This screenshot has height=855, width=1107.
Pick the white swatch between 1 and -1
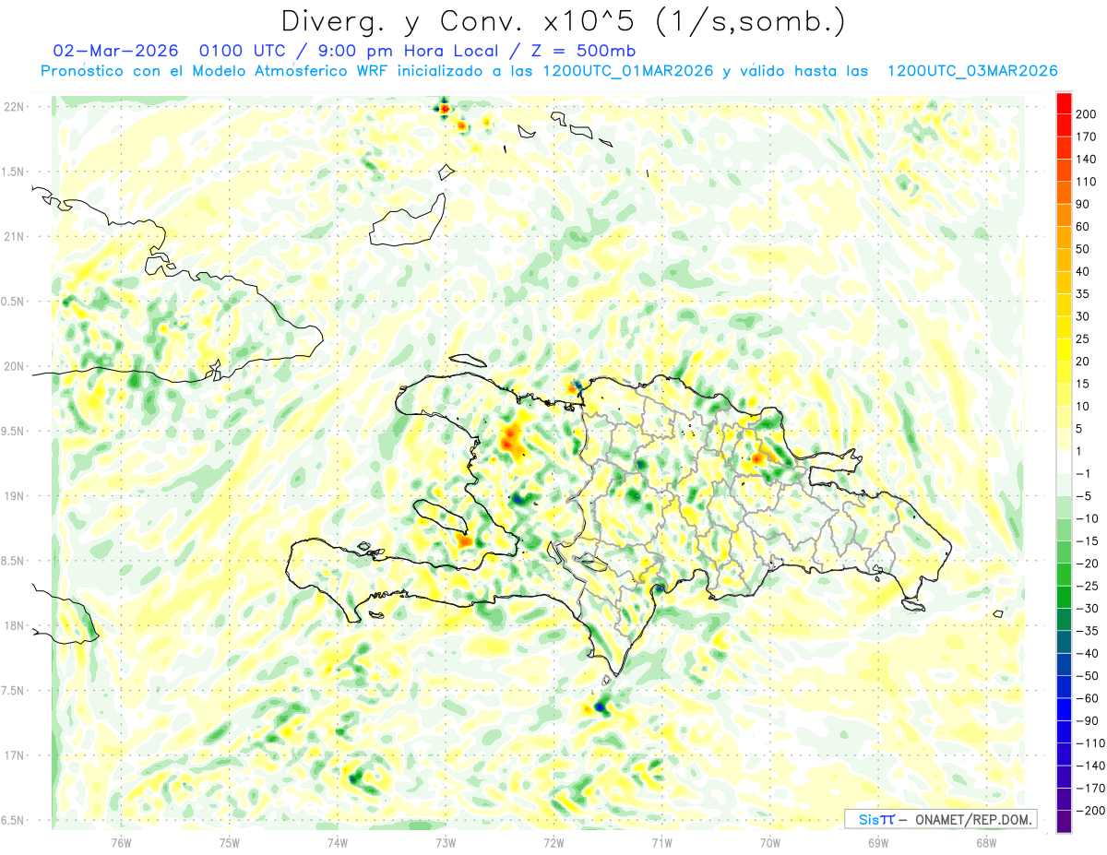click(x=1064, y=462)
